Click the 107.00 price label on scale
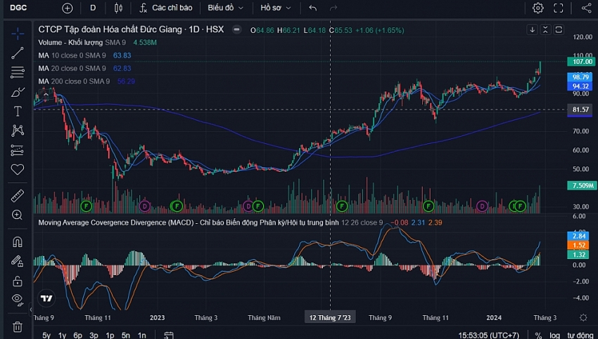The image size is (598, 339). [x=580, y=62]
